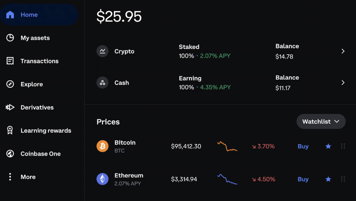Click the Ethereum logo icon
Screen dimensions: 356x201
[102, 179]
